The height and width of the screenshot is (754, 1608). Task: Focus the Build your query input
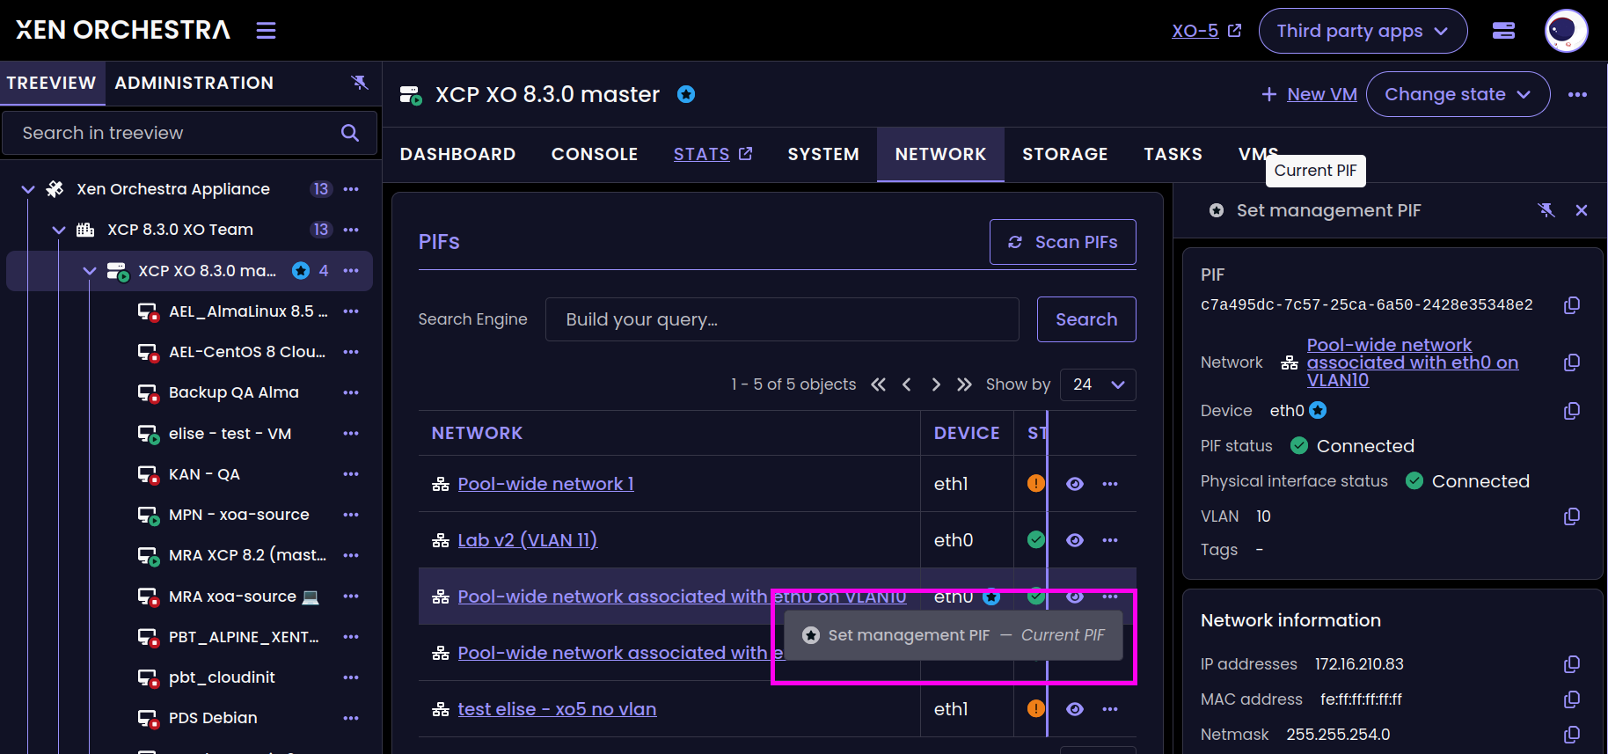point(782,319)
